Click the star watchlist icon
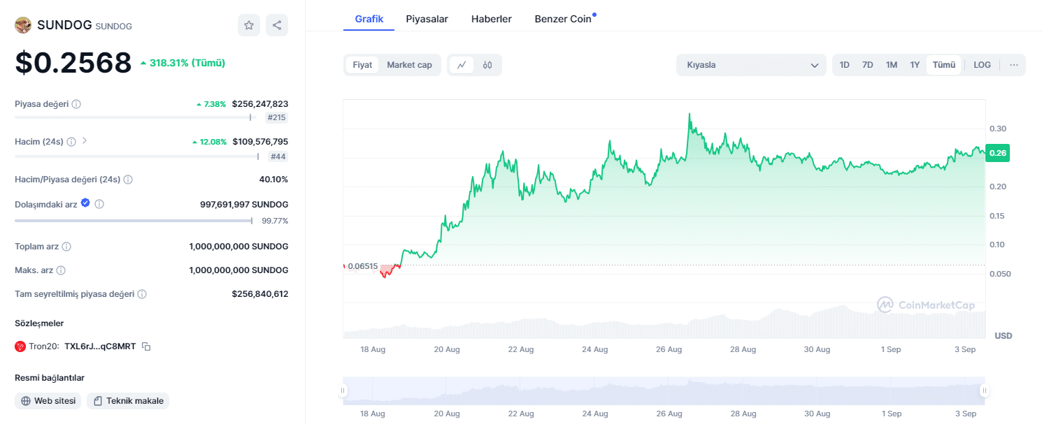Screen dimensions: 1042x424 point(249,25)
